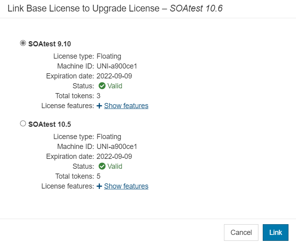
Task: Click the SOAtest 9.10 bold label
Action: tap(49, 44)
